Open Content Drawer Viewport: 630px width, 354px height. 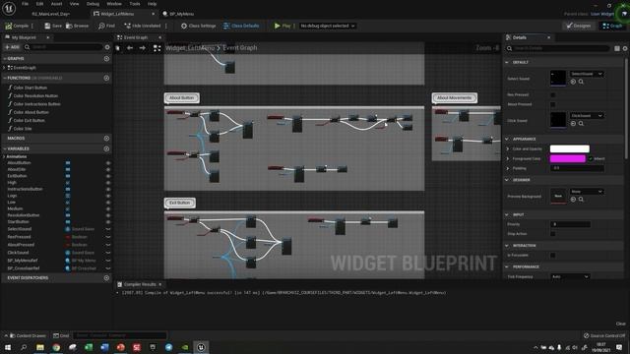click(28, 335)
